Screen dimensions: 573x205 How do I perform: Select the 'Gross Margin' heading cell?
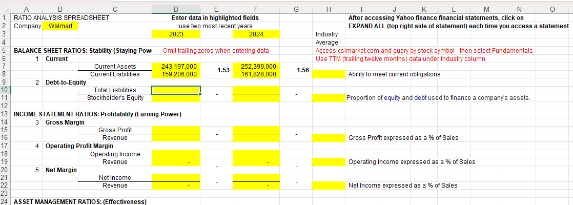point(65,122)
